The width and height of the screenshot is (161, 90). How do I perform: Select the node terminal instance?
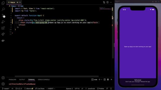pos(94,79)
